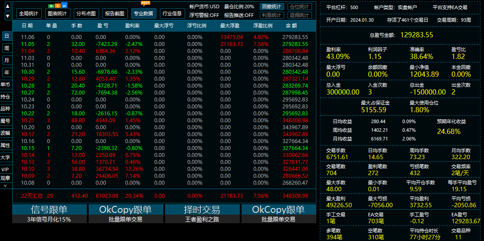This screenshot has height=241, width=484.
Task: Click the 总入金 value 300000.00
Action: pyautogui.click(x=343, y=92)
